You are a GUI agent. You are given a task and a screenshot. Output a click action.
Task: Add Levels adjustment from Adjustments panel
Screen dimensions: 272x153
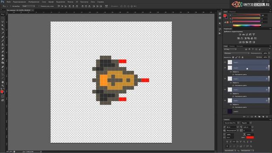pos(244,34)
